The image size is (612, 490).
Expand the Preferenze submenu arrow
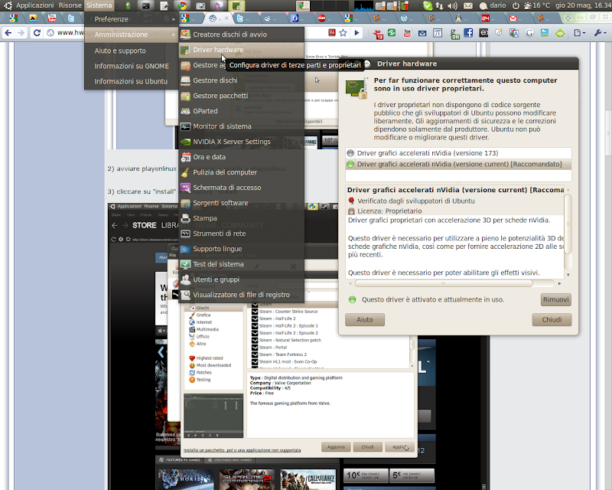(x=174, y=18)
